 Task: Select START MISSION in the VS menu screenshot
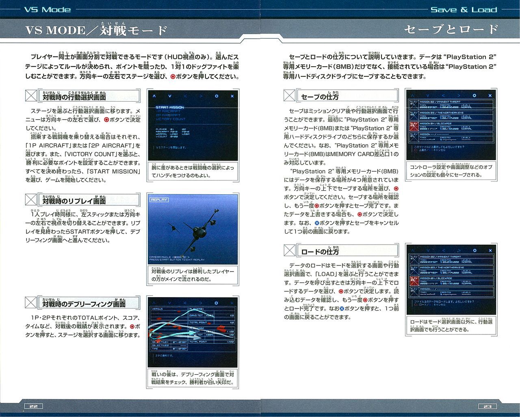tap(170, 107)
